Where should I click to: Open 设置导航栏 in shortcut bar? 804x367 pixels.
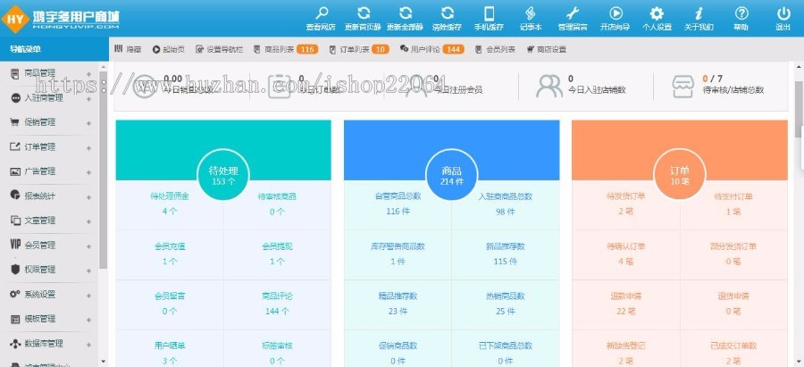[220, 50]
